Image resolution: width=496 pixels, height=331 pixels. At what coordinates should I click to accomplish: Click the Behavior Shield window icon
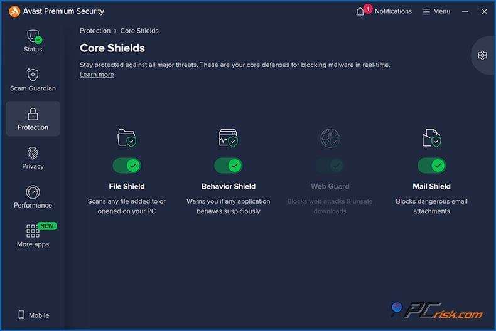point(229,138)
